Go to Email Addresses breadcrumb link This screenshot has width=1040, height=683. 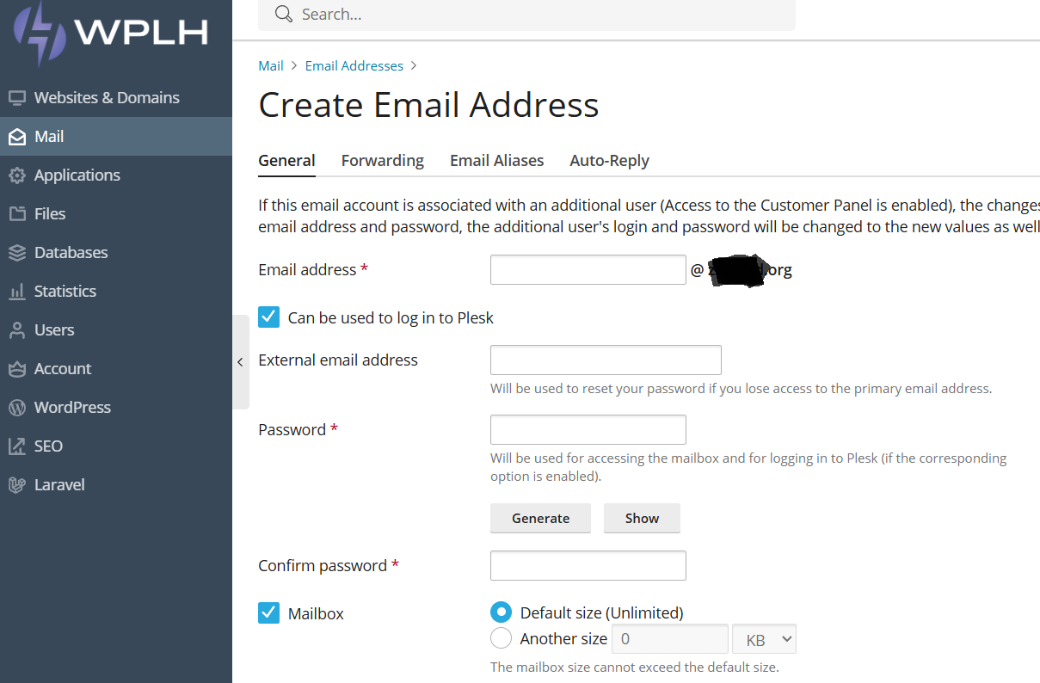pyautogui.click(x=354, y=66)
